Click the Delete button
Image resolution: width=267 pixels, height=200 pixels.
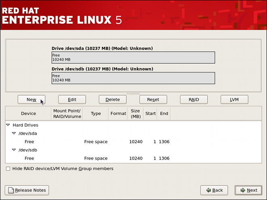[x=112, y=100]
